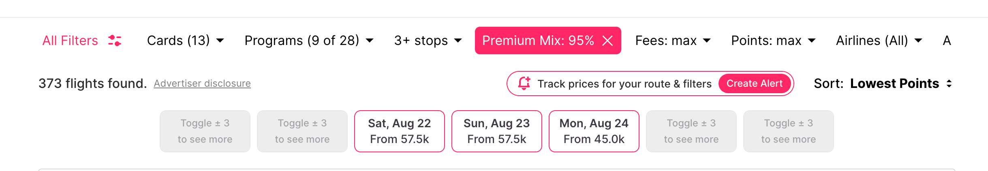Screen dimensions: 988x171
Task: Expand the Fees: max filter
Action: point(673,41)
